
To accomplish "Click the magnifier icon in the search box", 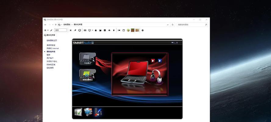I will pos(206,25).
